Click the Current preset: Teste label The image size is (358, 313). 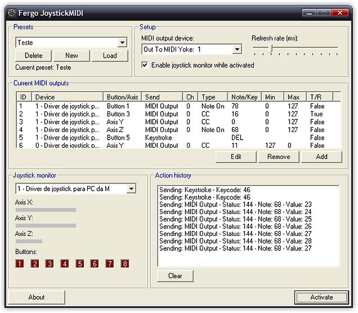(43, 68)
